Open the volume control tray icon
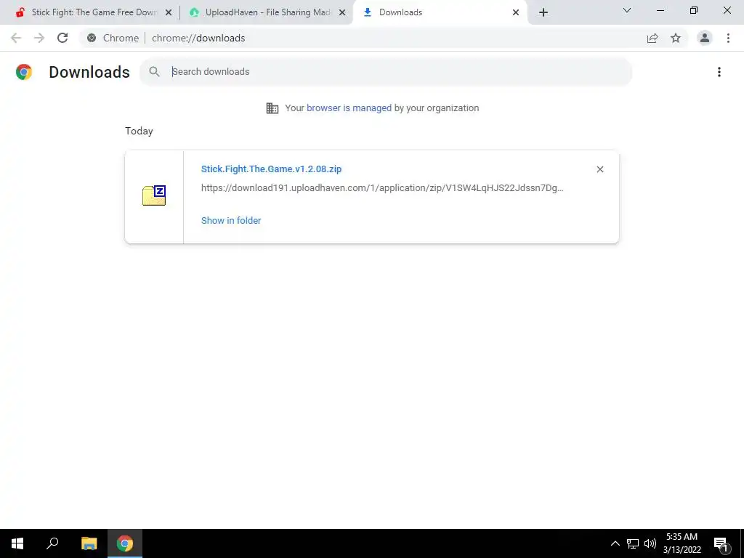This screenshot has width=744, height=558. coord(650,543)
